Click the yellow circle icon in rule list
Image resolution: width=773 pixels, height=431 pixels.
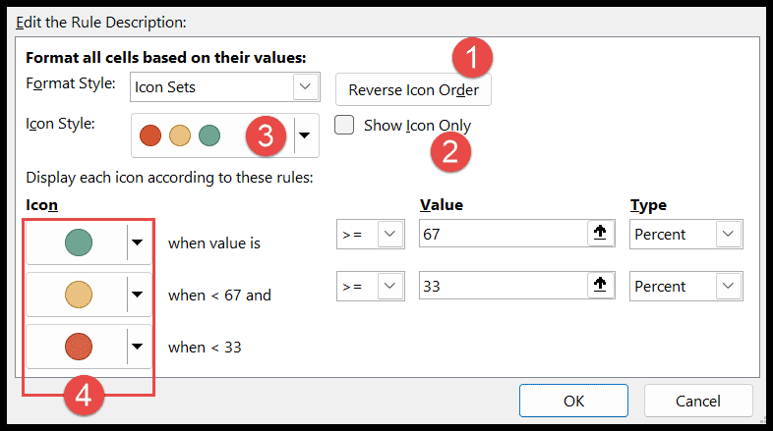[79, 295]
